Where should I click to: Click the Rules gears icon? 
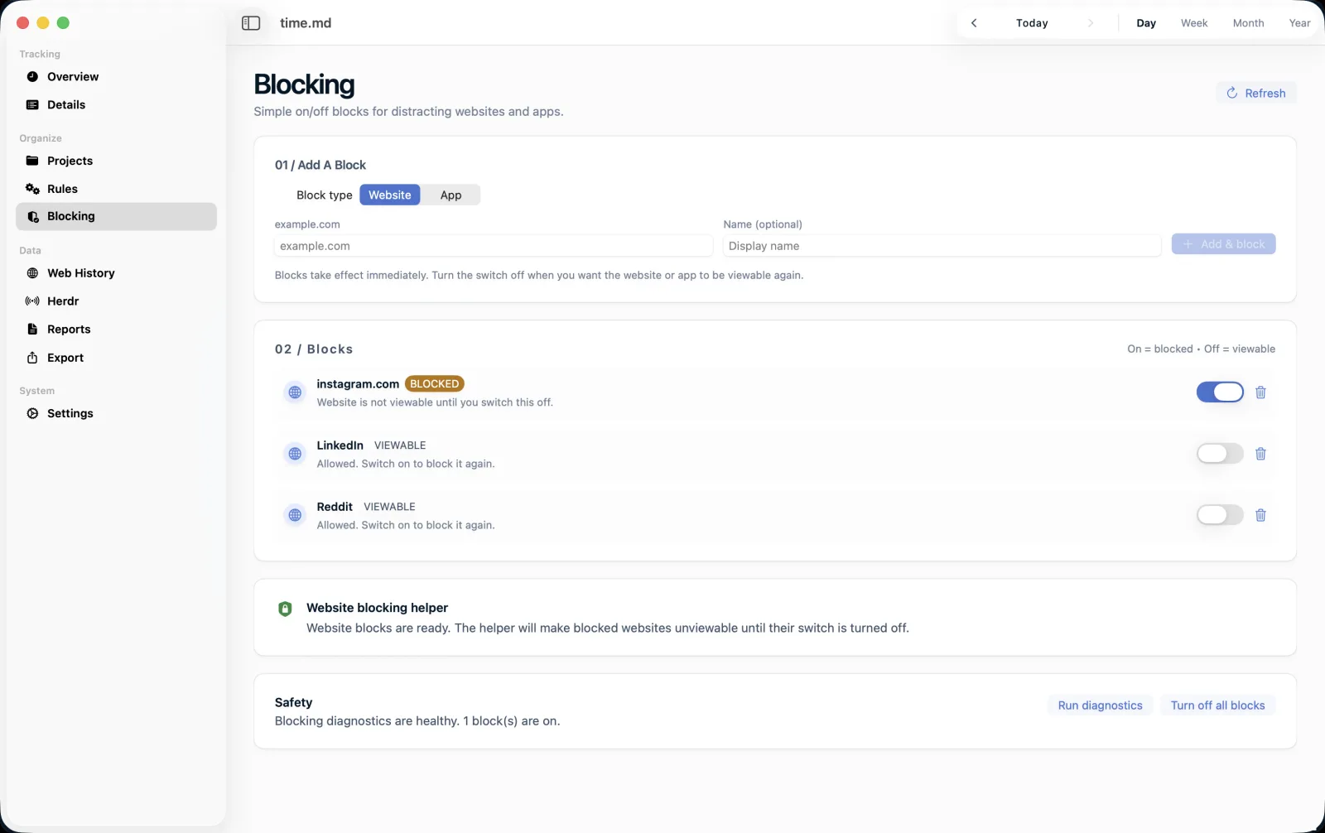32,189
